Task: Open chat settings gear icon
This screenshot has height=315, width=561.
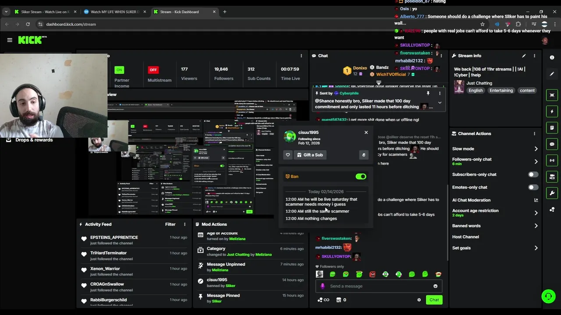Action: click(419, 300)
